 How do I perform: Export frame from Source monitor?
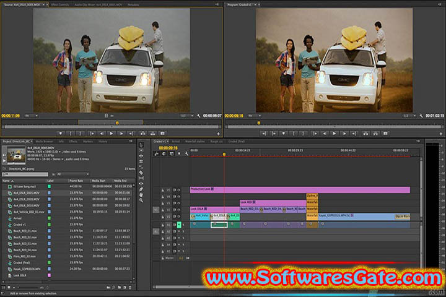(162, 133)
